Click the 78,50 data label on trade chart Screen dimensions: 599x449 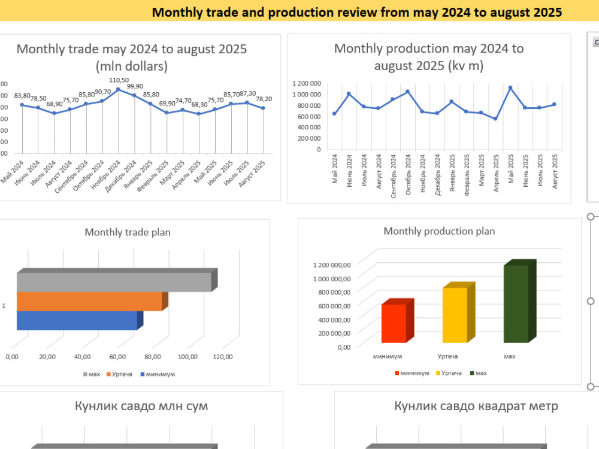[38, 99]
